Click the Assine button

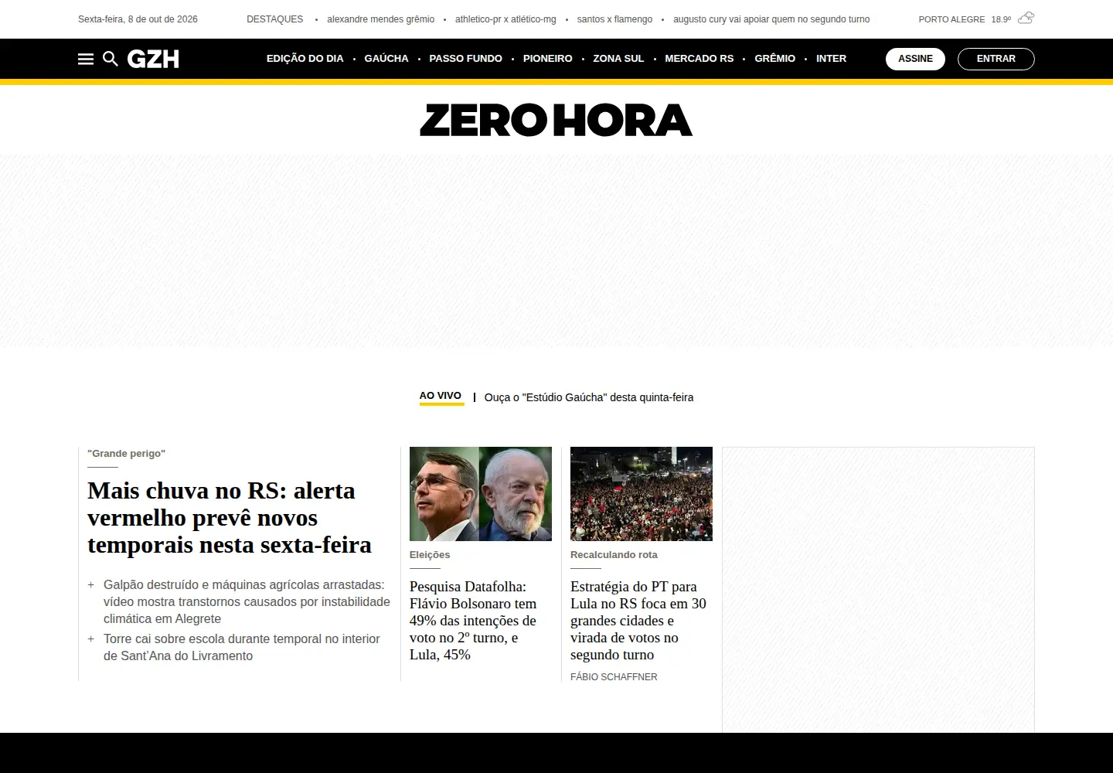[x=915, y=59]
